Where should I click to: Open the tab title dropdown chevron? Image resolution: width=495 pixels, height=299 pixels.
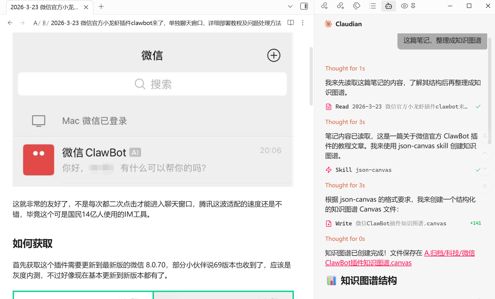[290, 6]
